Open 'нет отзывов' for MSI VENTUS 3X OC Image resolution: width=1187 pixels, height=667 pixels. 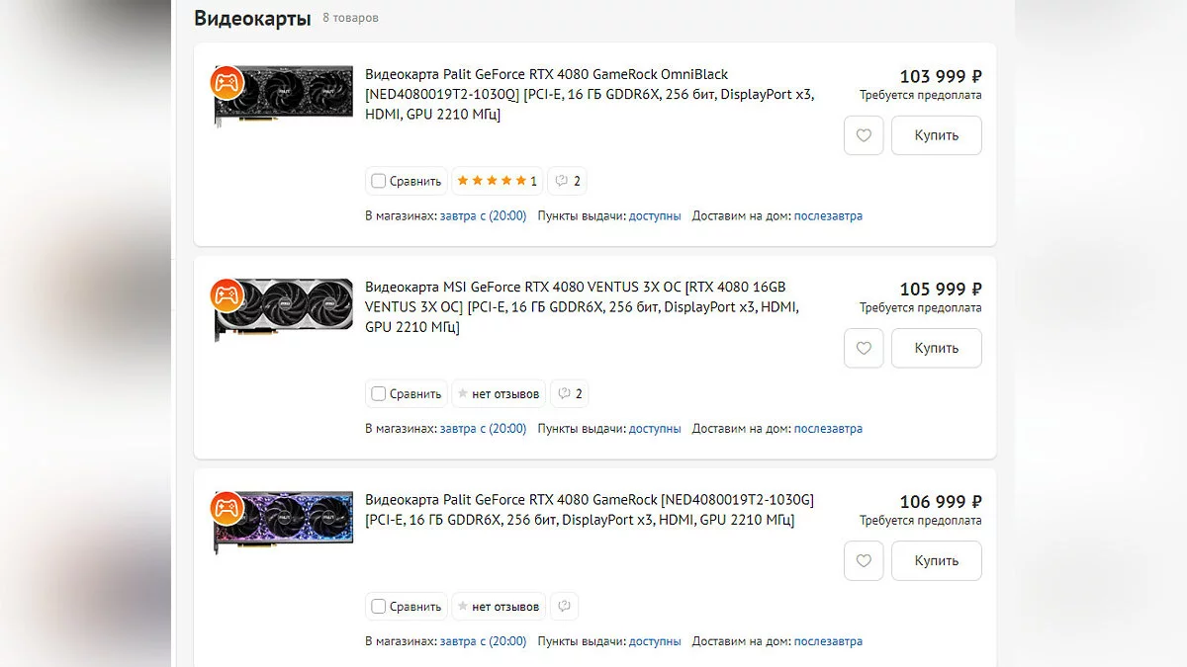(500, 393)
